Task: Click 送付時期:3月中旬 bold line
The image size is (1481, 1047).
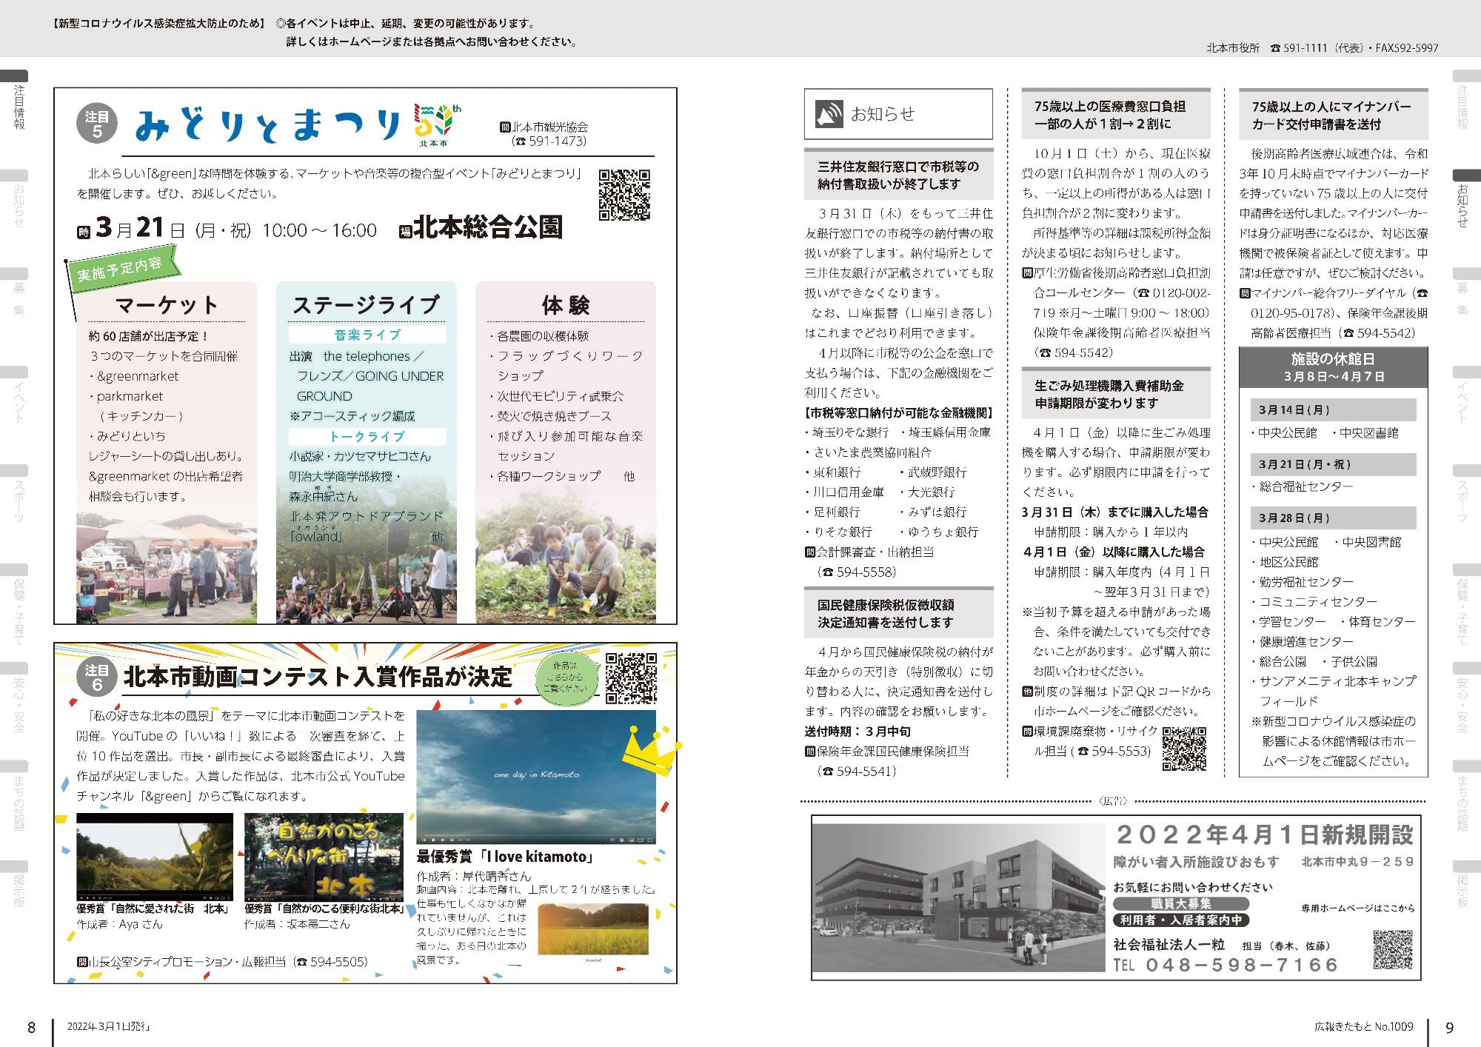Action: 859,732
